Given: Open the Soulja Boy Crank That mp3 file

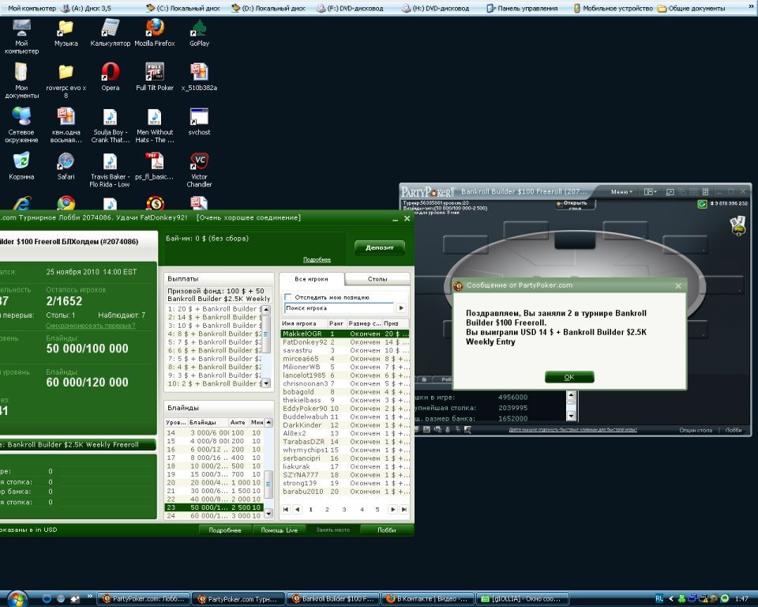Looking at the screenshot, I should [111, 125].
